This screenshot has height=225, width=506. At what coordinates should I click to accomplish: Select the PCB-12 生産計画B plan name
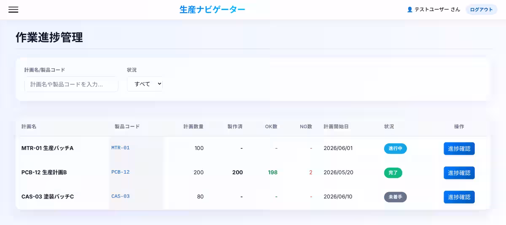(x=44, y=172)
